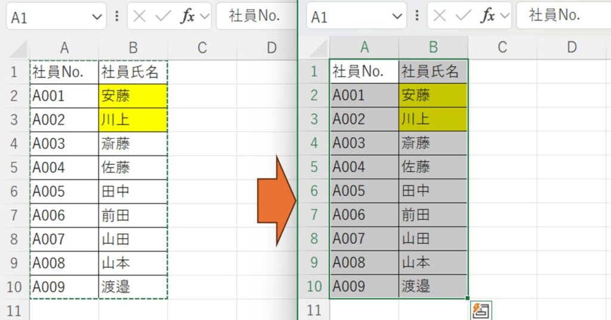Select row 5 header in left window
The width and height of the screenshot is (611, 320).
pos(14,168)
